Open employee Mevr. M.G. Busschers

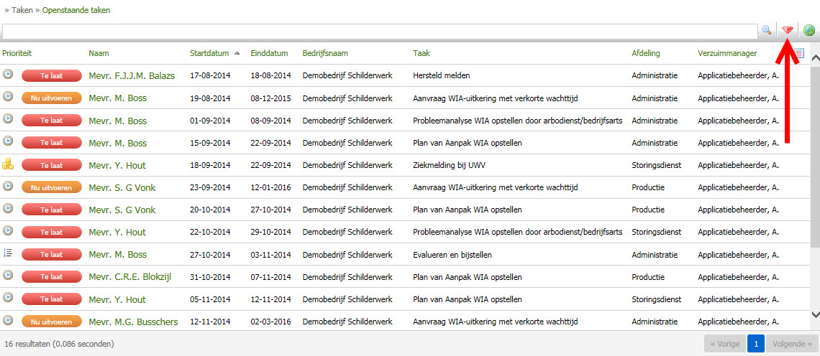[x=133, y=322]
